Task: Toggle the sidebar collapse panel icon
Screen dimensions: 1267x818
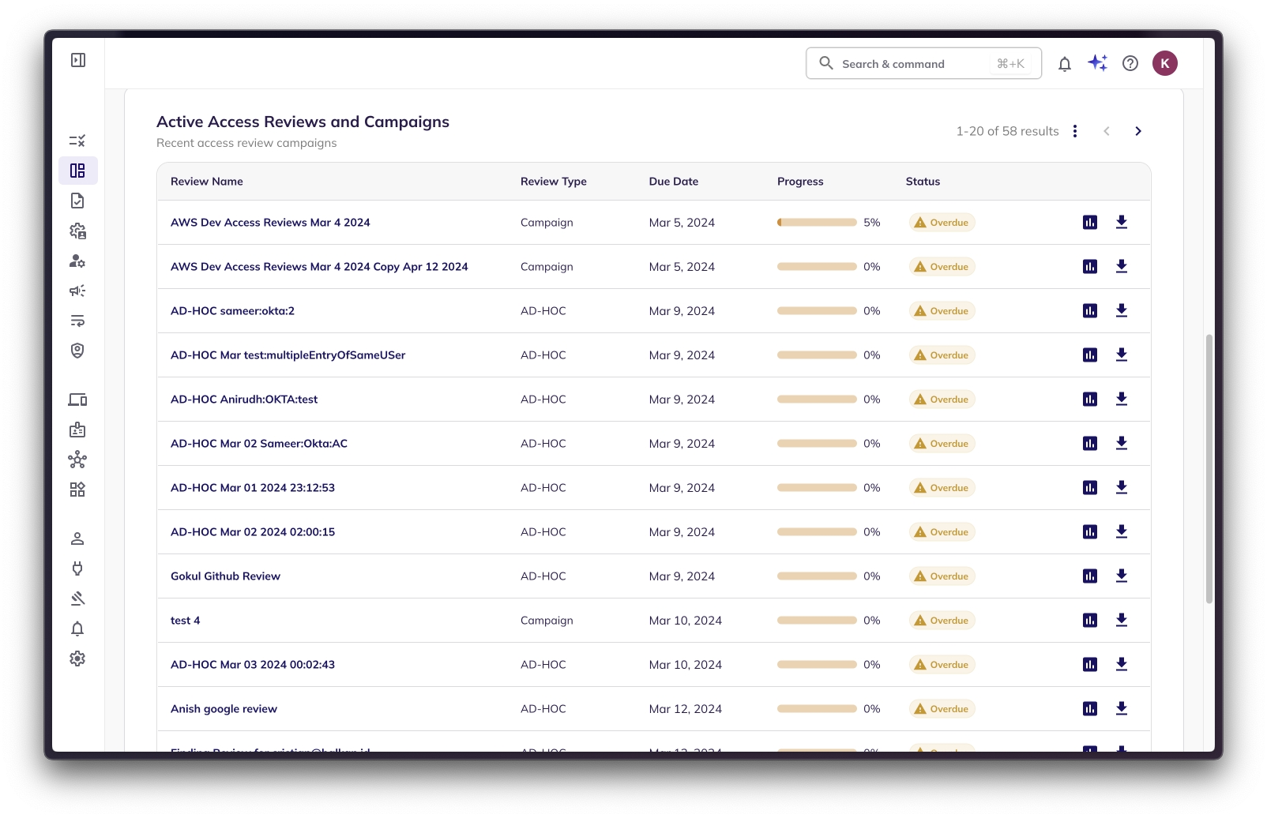Action: (78, 60)
